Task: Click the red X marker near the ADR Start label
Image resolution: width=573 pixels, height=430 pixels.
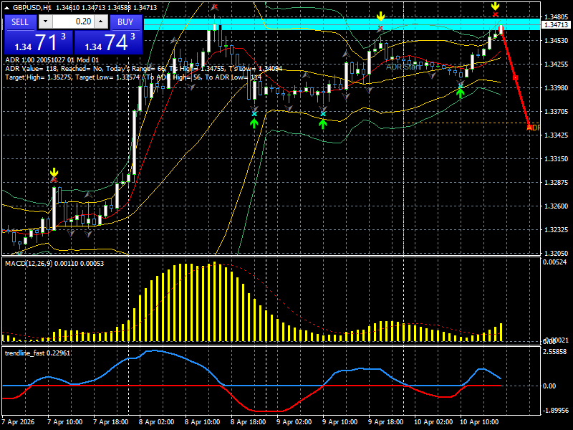Action: pyautogui.click(x=379, y=28)
